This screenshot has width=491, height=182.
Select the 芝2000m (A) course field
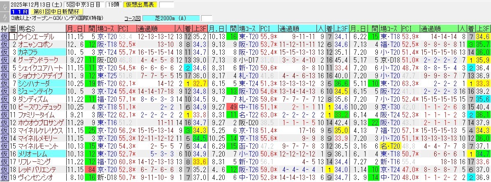click(x=171, y=19)
